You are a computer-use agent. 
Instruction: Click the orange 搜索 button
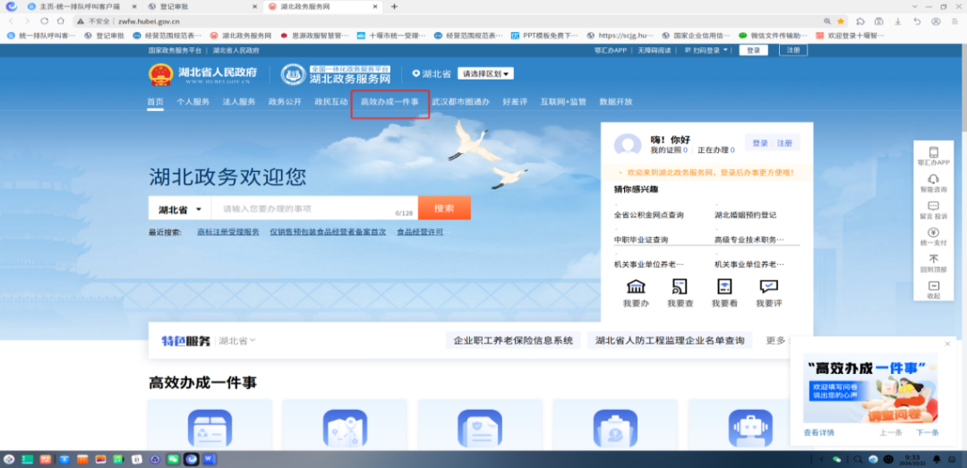click(x=444, y=208)
